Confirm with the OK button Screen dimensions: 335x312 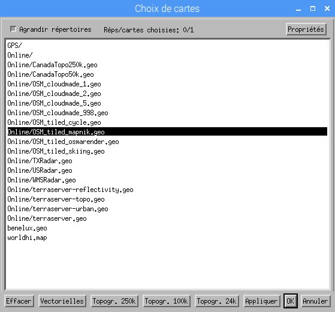(x=290, y=301)
